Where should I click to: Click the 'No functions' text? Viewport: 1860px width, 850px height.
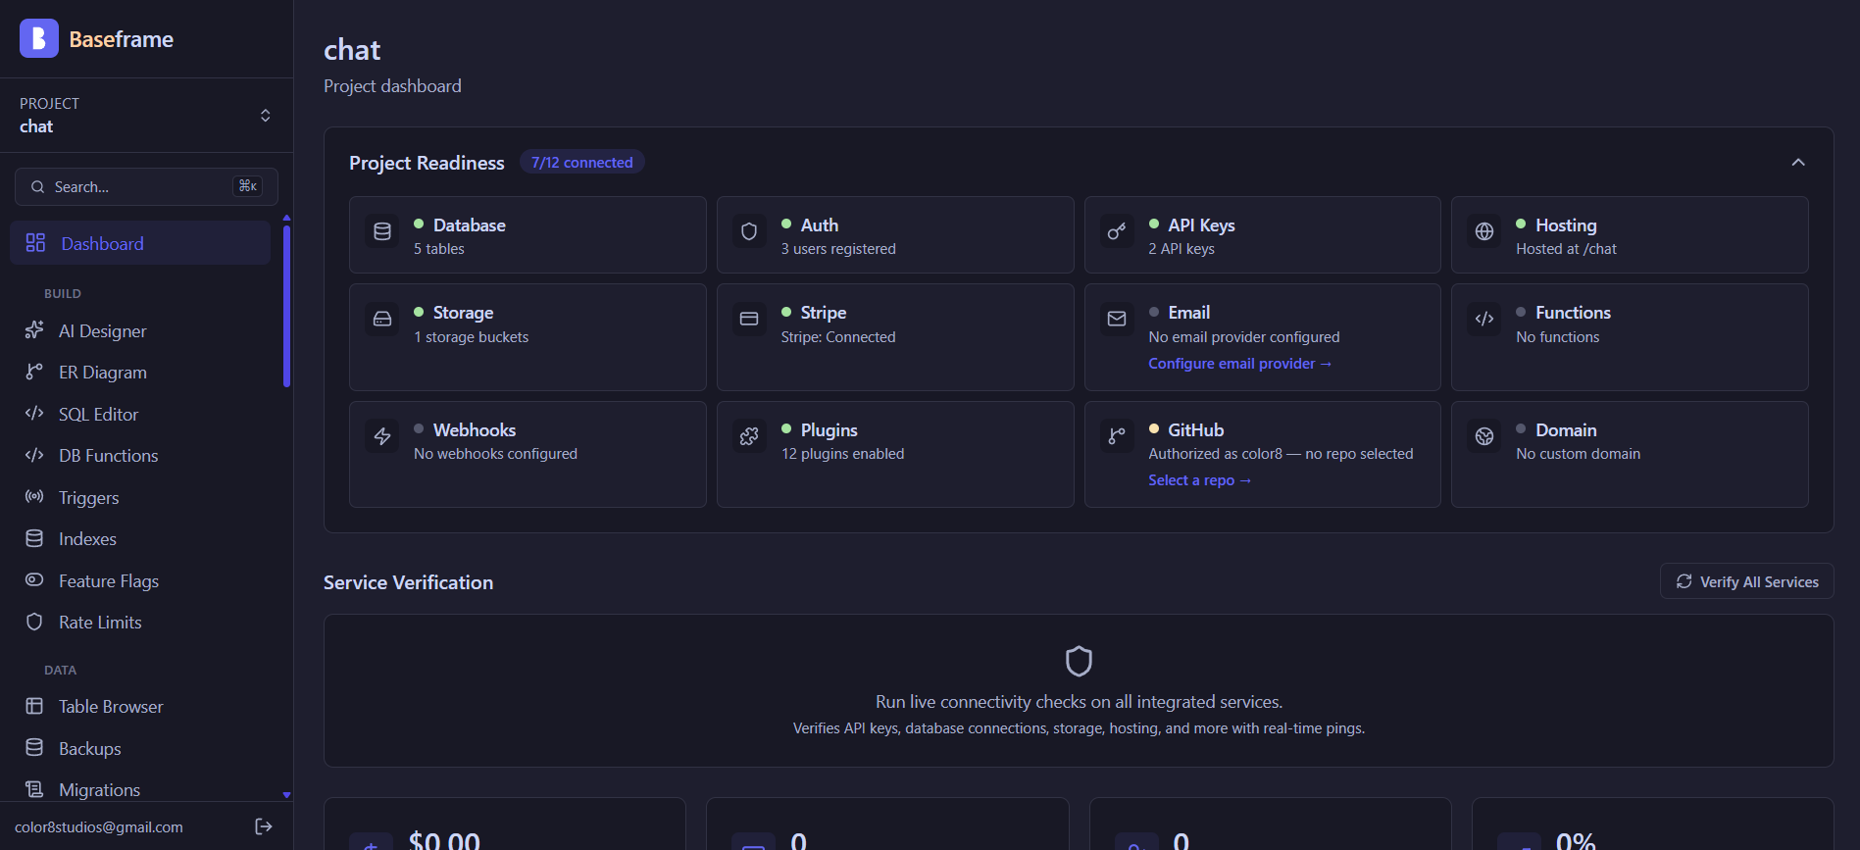click(x=1557, y=337)
